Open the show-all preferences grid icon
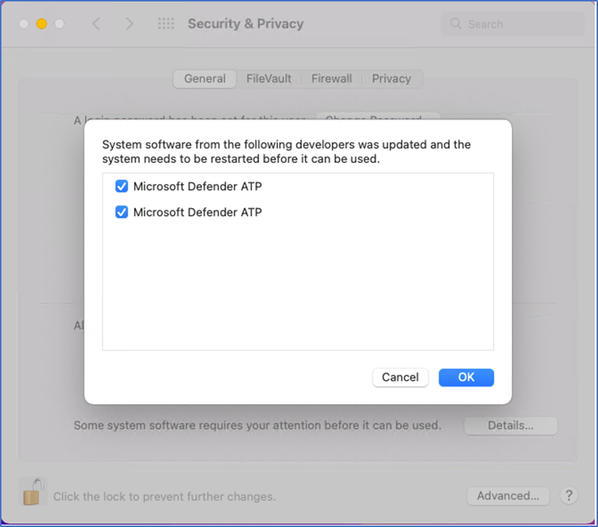 [166, 24]
